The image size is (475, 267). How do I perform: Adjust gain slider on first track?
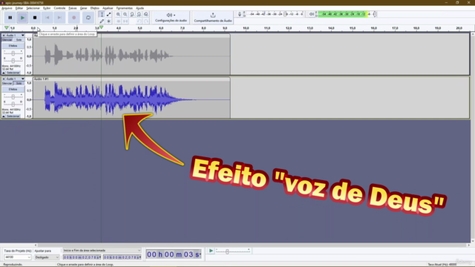pos(13,53)
